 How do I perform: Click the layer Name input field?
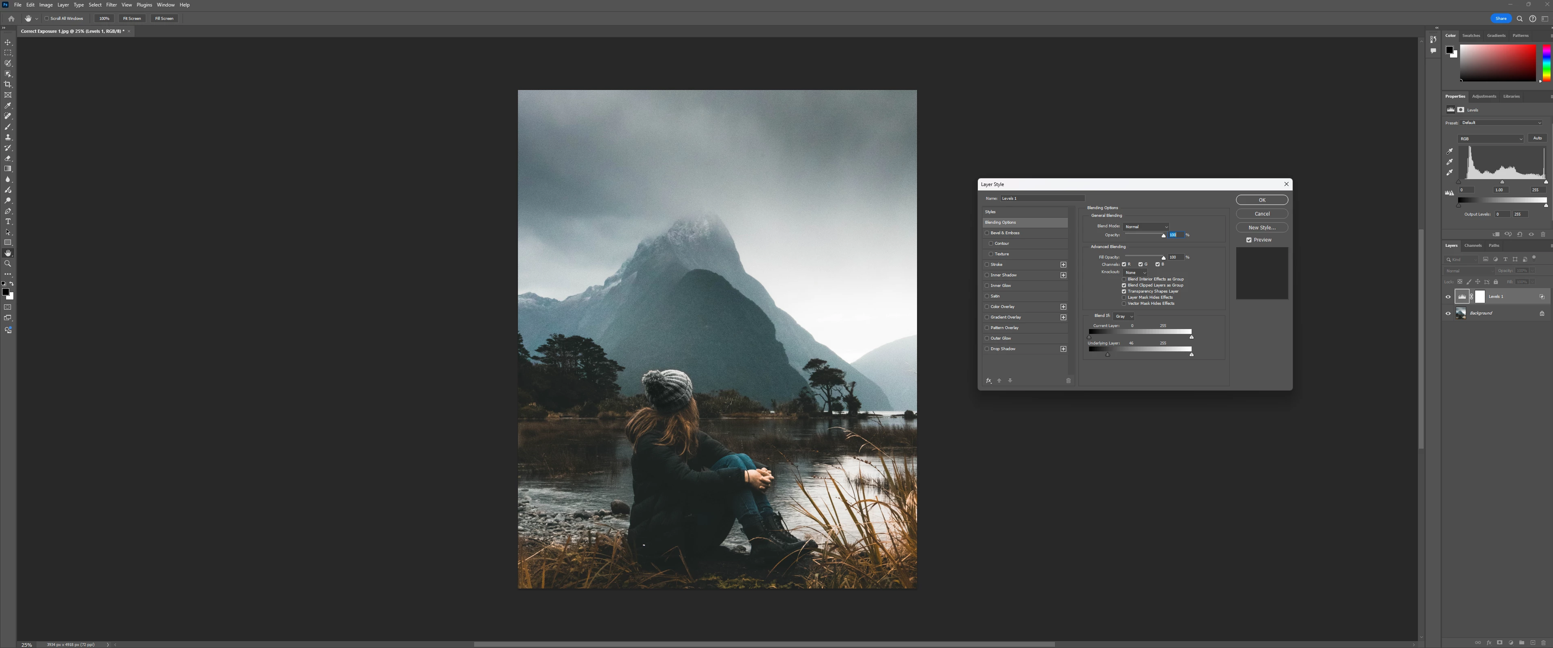click(x=1042, y=198)
